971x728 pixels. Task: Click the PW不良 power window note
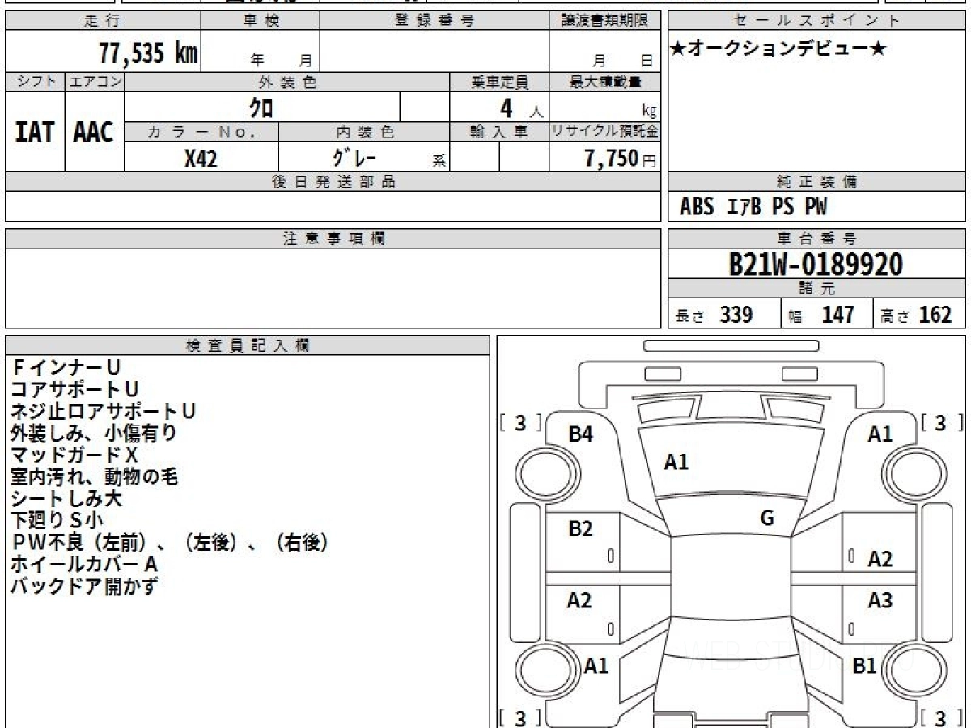(x=169, y=543)
